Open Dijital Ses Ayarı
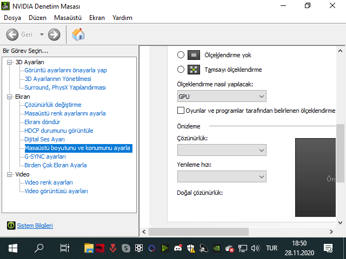This screenshot has width=346, height=259. coord(44,139)
